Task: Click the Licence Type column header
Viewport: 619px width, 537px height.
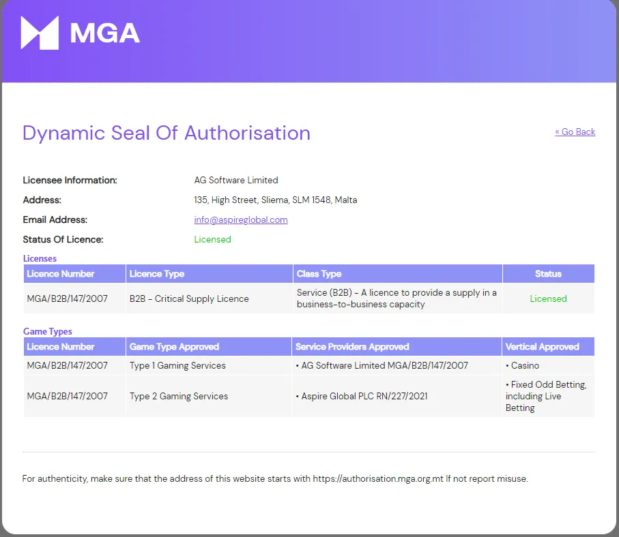Action: click(x=156, y=273)
